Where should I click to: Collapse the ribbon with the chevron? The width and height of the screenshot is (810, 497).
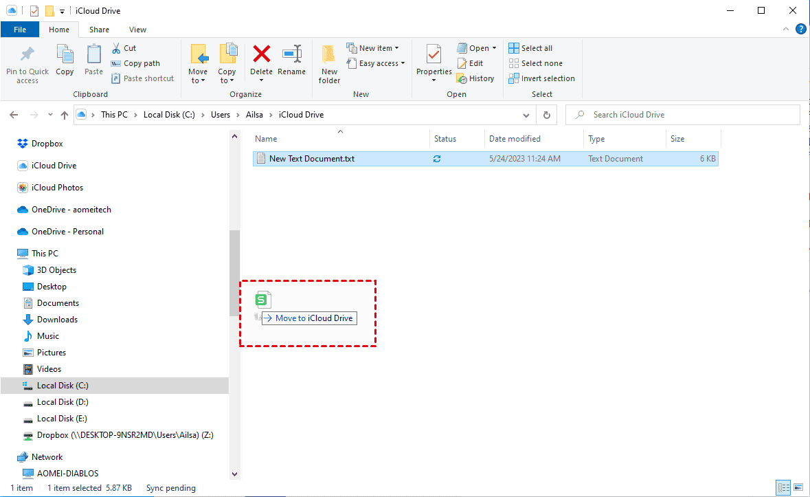click(786, 30)
